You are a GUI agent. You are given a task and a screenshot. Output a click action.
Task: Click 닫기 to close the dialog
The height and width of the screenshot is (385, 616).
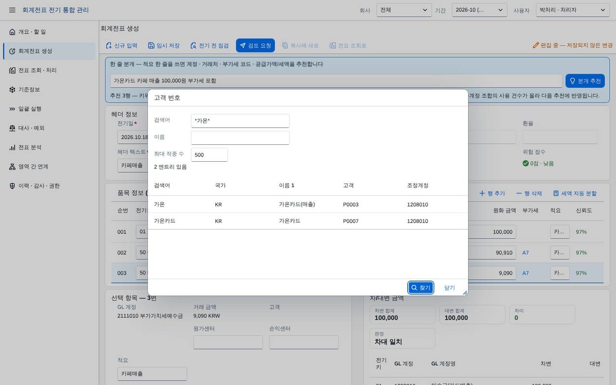449,288
